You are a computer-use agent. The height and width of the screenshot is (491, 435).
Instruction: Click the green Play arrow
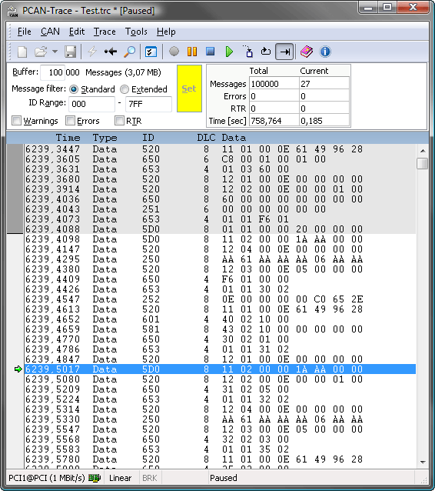tap(229, 52)
